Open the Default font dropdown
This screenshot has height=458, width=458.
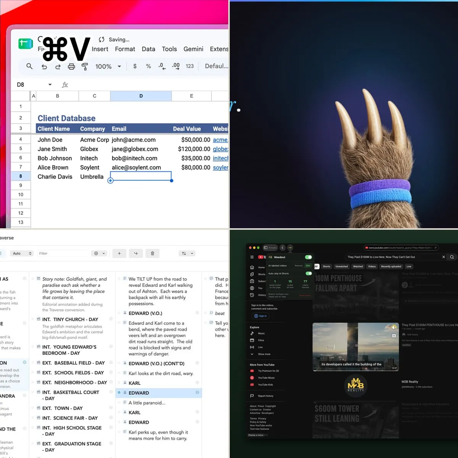[x=216, y=66]
